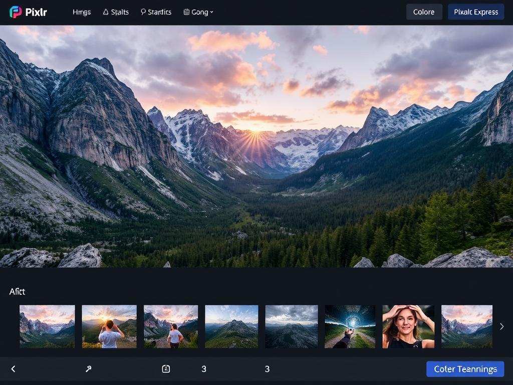Click the icon beside the Gong menu
513x385 pixels.
pyautogui.click(x=186, y=12)
